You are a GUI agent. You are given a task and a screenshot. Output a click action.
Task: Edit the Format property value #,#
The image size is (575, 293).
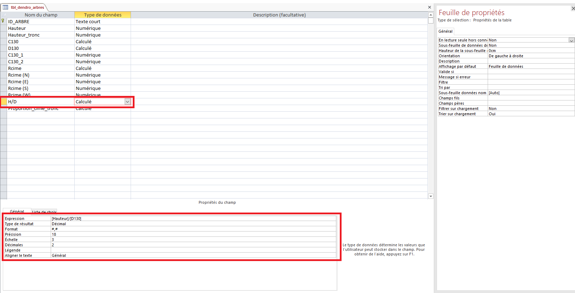click(193, 229)
